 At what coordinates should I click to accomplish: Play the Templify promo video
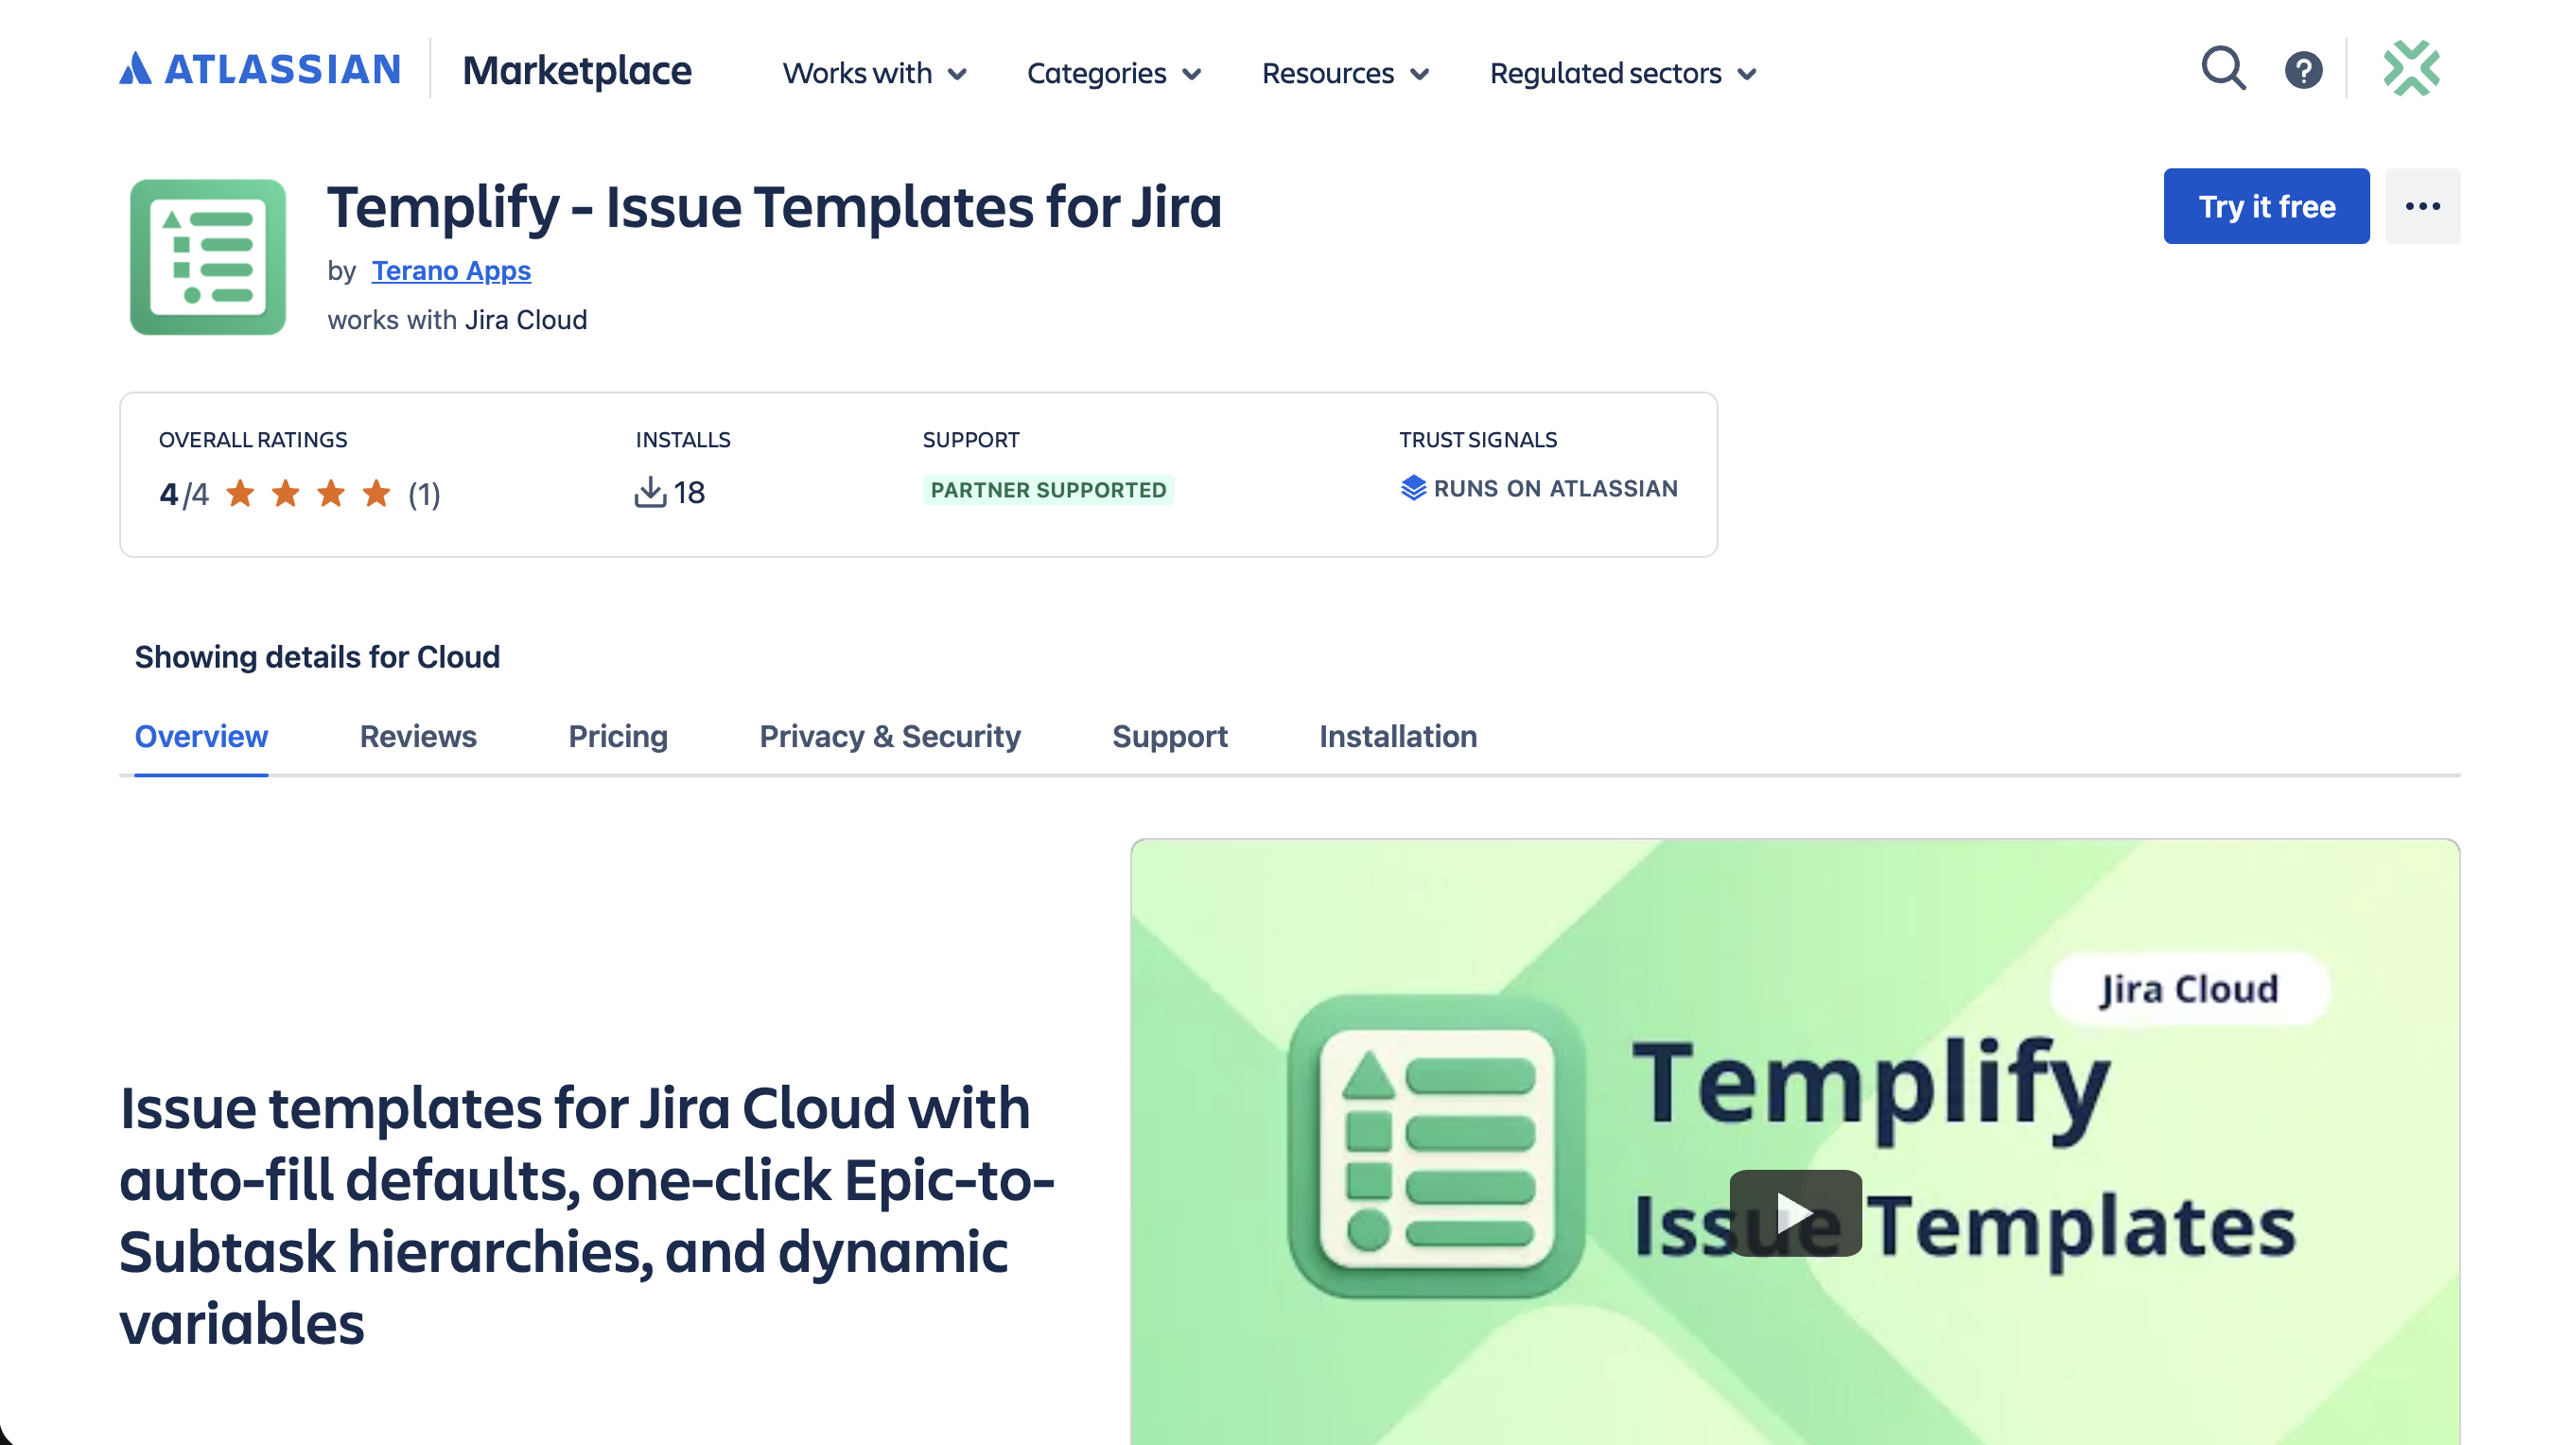(x=1796, y=1212)
